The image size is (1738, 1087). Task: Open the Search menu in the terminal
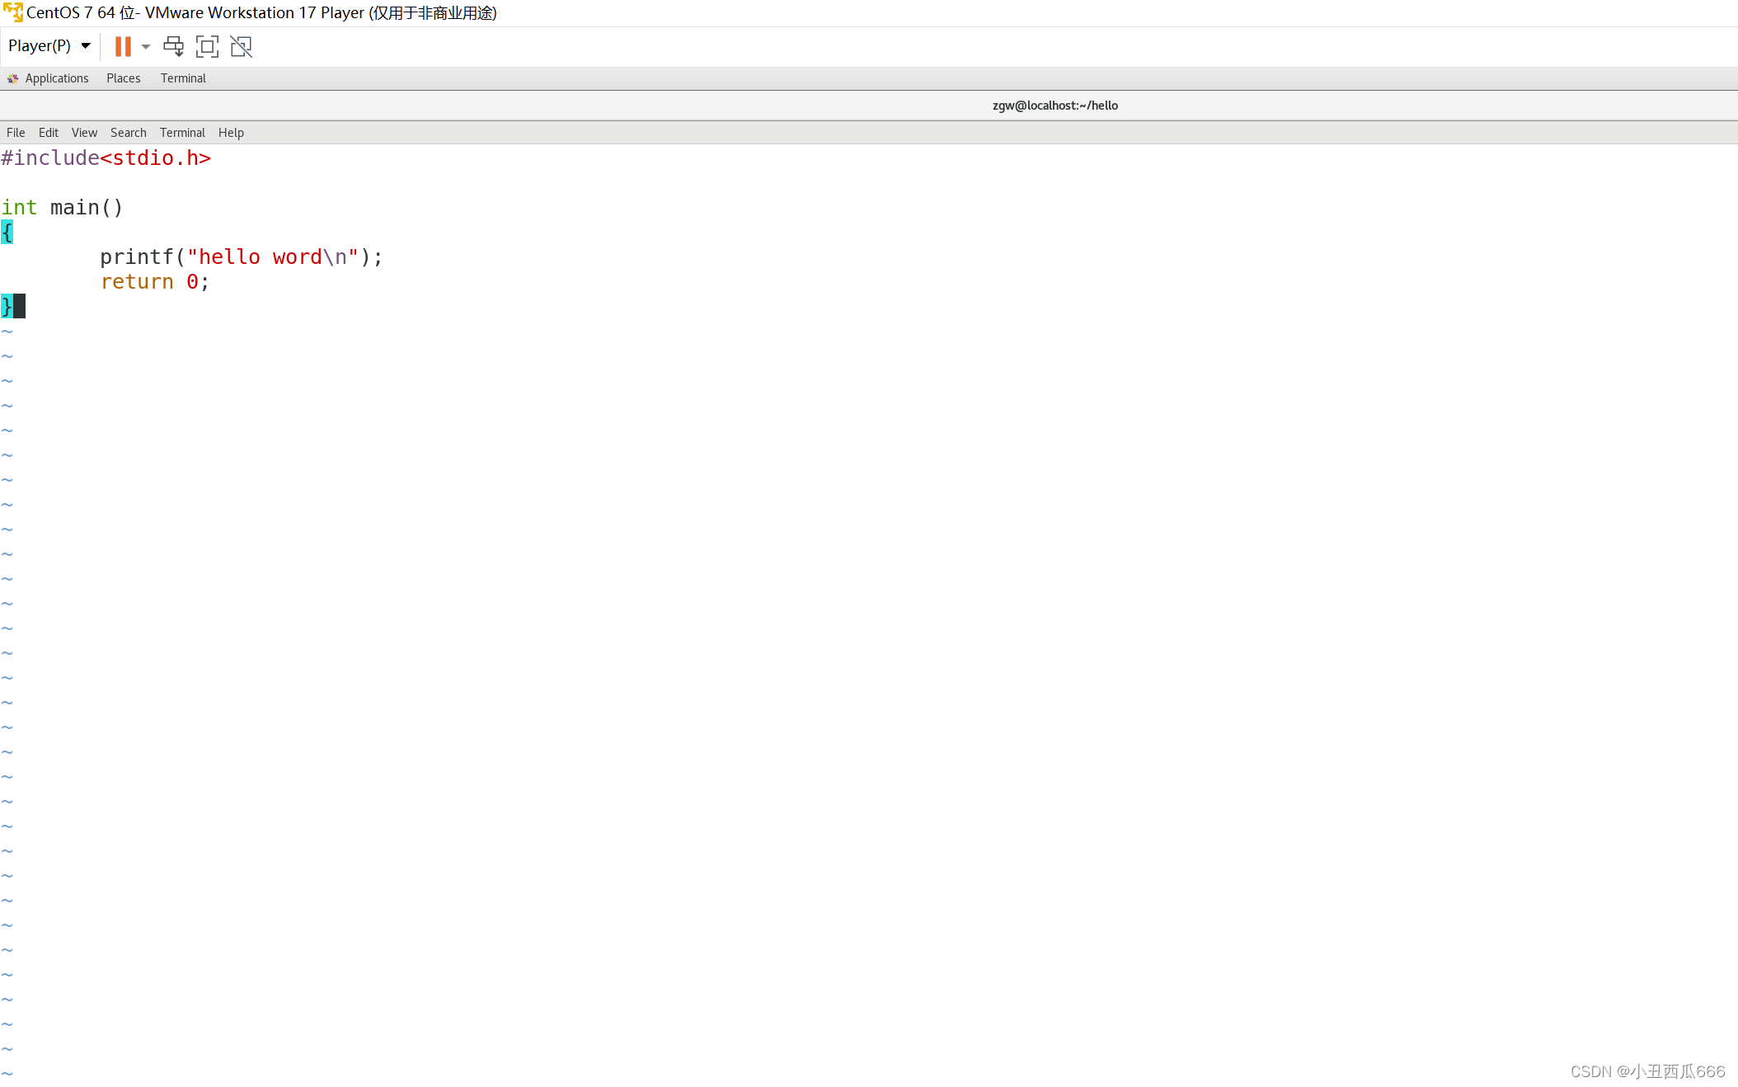click(128, 132)
